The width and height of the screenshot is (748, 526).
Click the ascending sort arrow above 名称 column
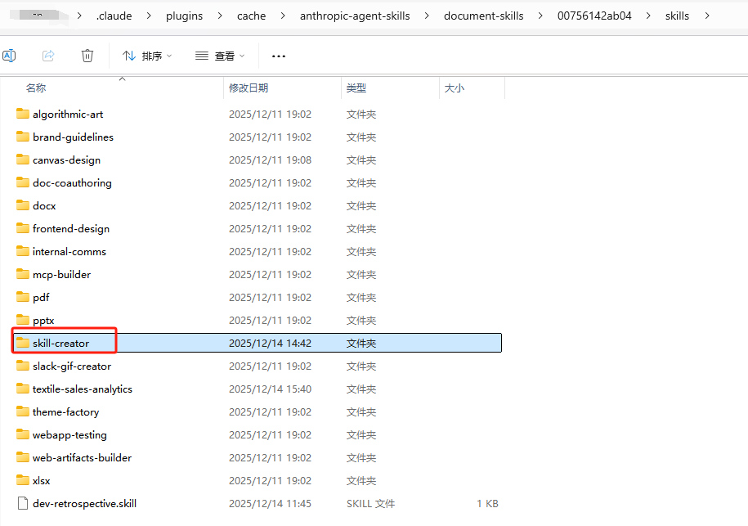pyautogui.click(x=122, y=79)
